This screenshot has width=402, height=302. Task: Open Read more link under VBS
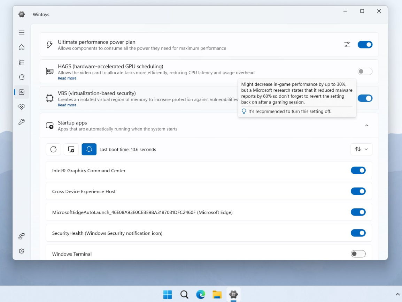(67, 105)
